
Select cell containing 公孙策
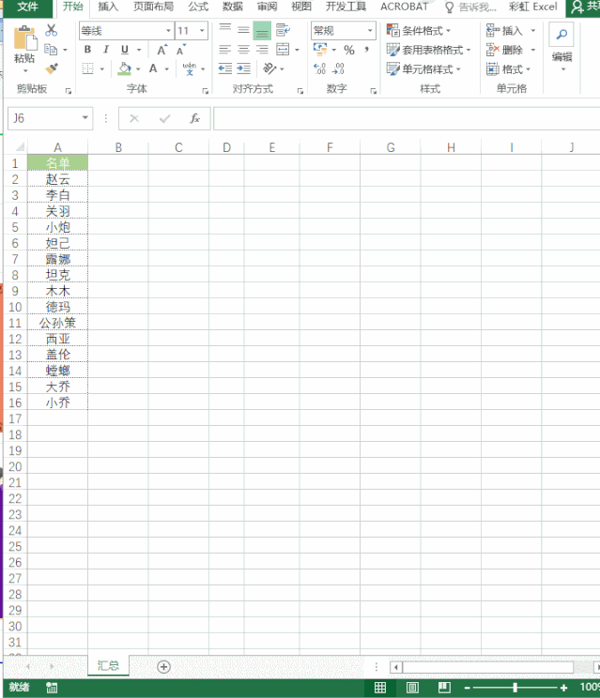coord(58,323)
